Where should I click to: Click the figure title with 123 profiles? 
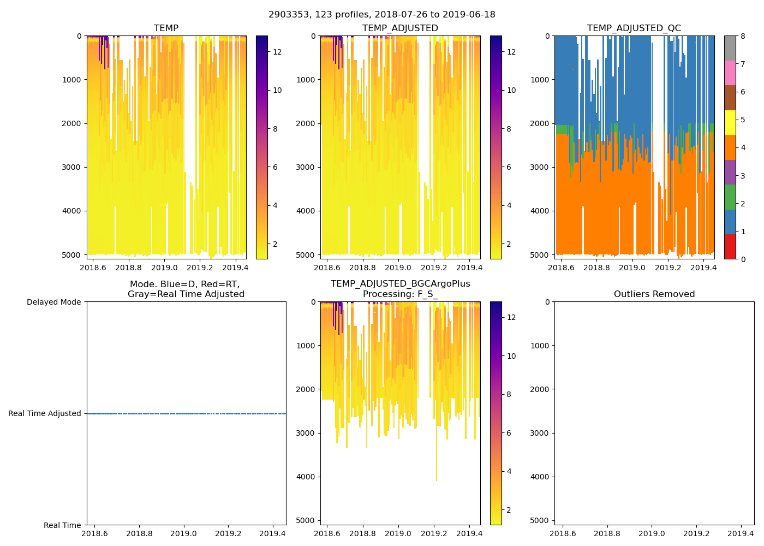point(381,15)
